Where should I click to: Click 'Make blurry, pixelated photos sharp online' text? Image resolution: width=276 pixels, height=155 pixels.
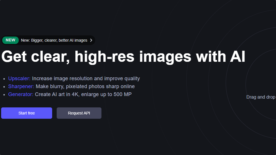click(x=85, y=86)
